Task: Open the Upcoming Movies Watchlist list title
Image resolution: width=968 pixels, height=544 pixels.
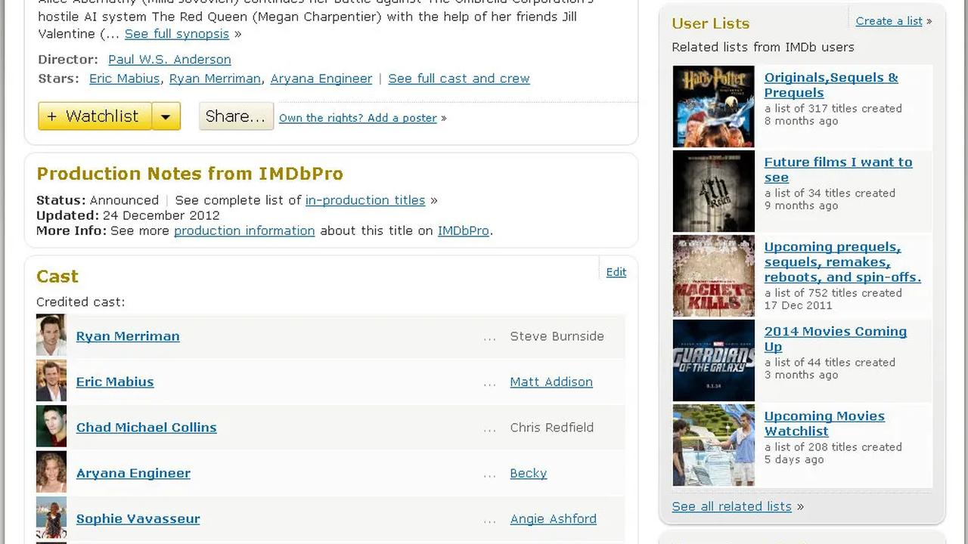Action: 824,423
